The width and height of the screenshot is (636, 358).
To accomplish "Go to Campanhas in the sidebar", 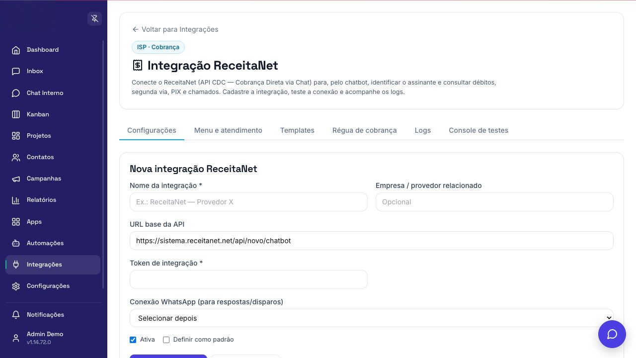I will pyautogui.click(x=53, y=179).
